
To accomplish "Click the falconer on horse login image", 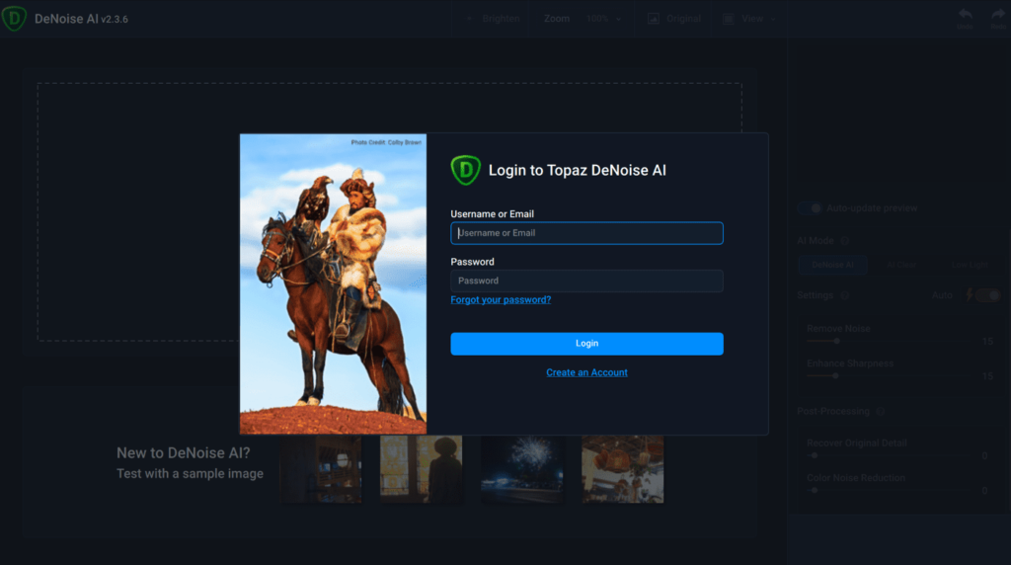I will click(333, 283).
